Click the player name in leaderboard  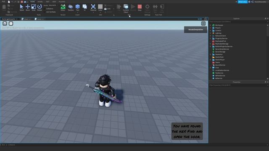tap(195, 30)
